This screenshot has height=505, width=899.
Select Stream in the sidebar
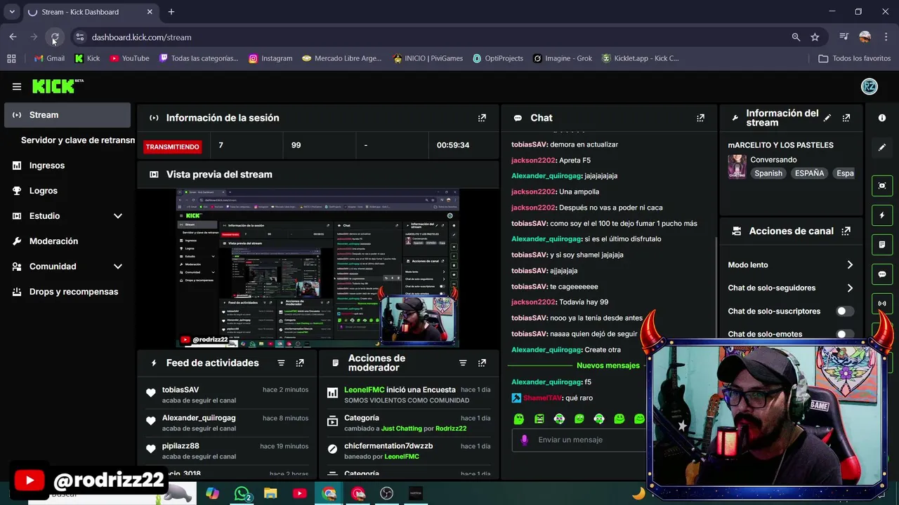(67, 115)
